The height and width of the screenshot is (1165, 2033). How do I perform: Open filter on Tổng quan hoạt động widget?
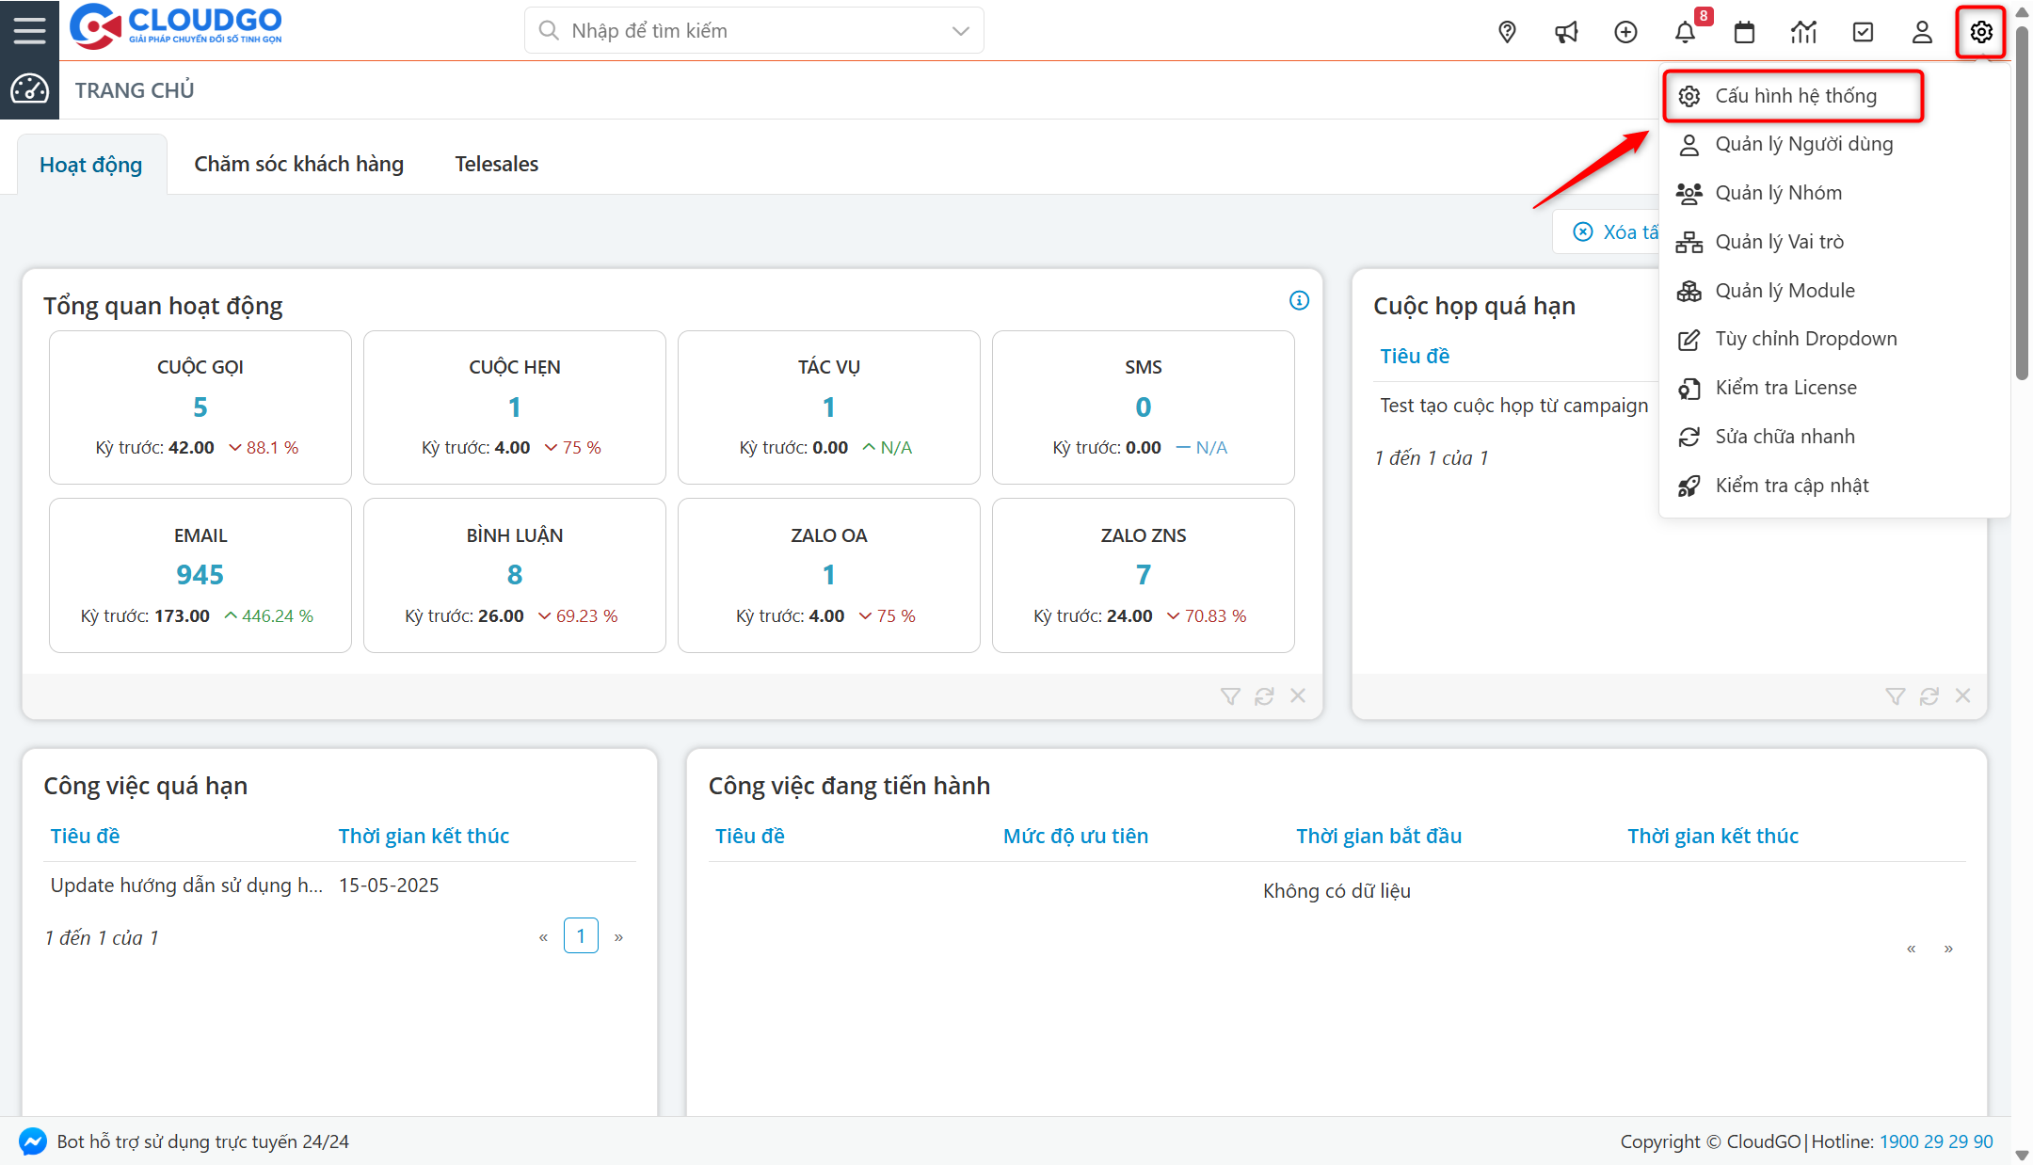click(x=1230, y=696)
